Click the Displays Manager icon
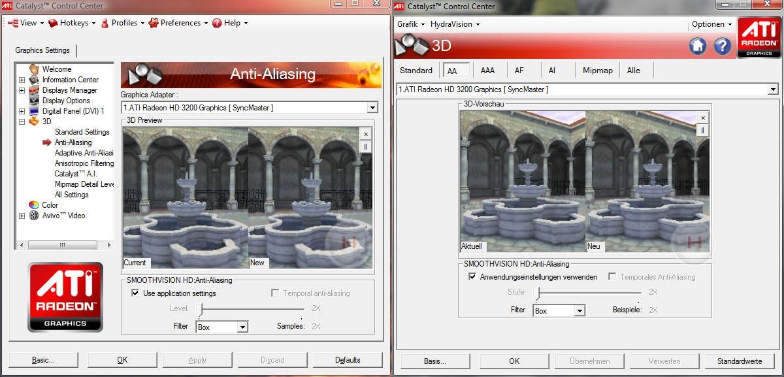The height and width of the screenshot is (377, 784). 34,90
